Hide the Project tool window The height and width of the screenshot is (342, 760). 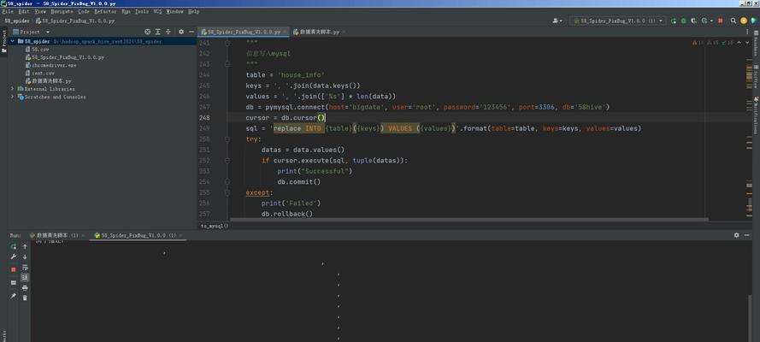tap(191, 32)
